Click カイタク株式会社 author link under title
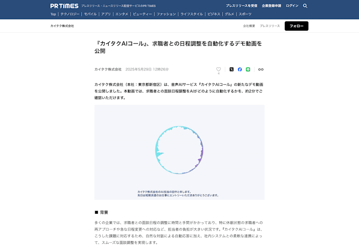 click(108, 70)
